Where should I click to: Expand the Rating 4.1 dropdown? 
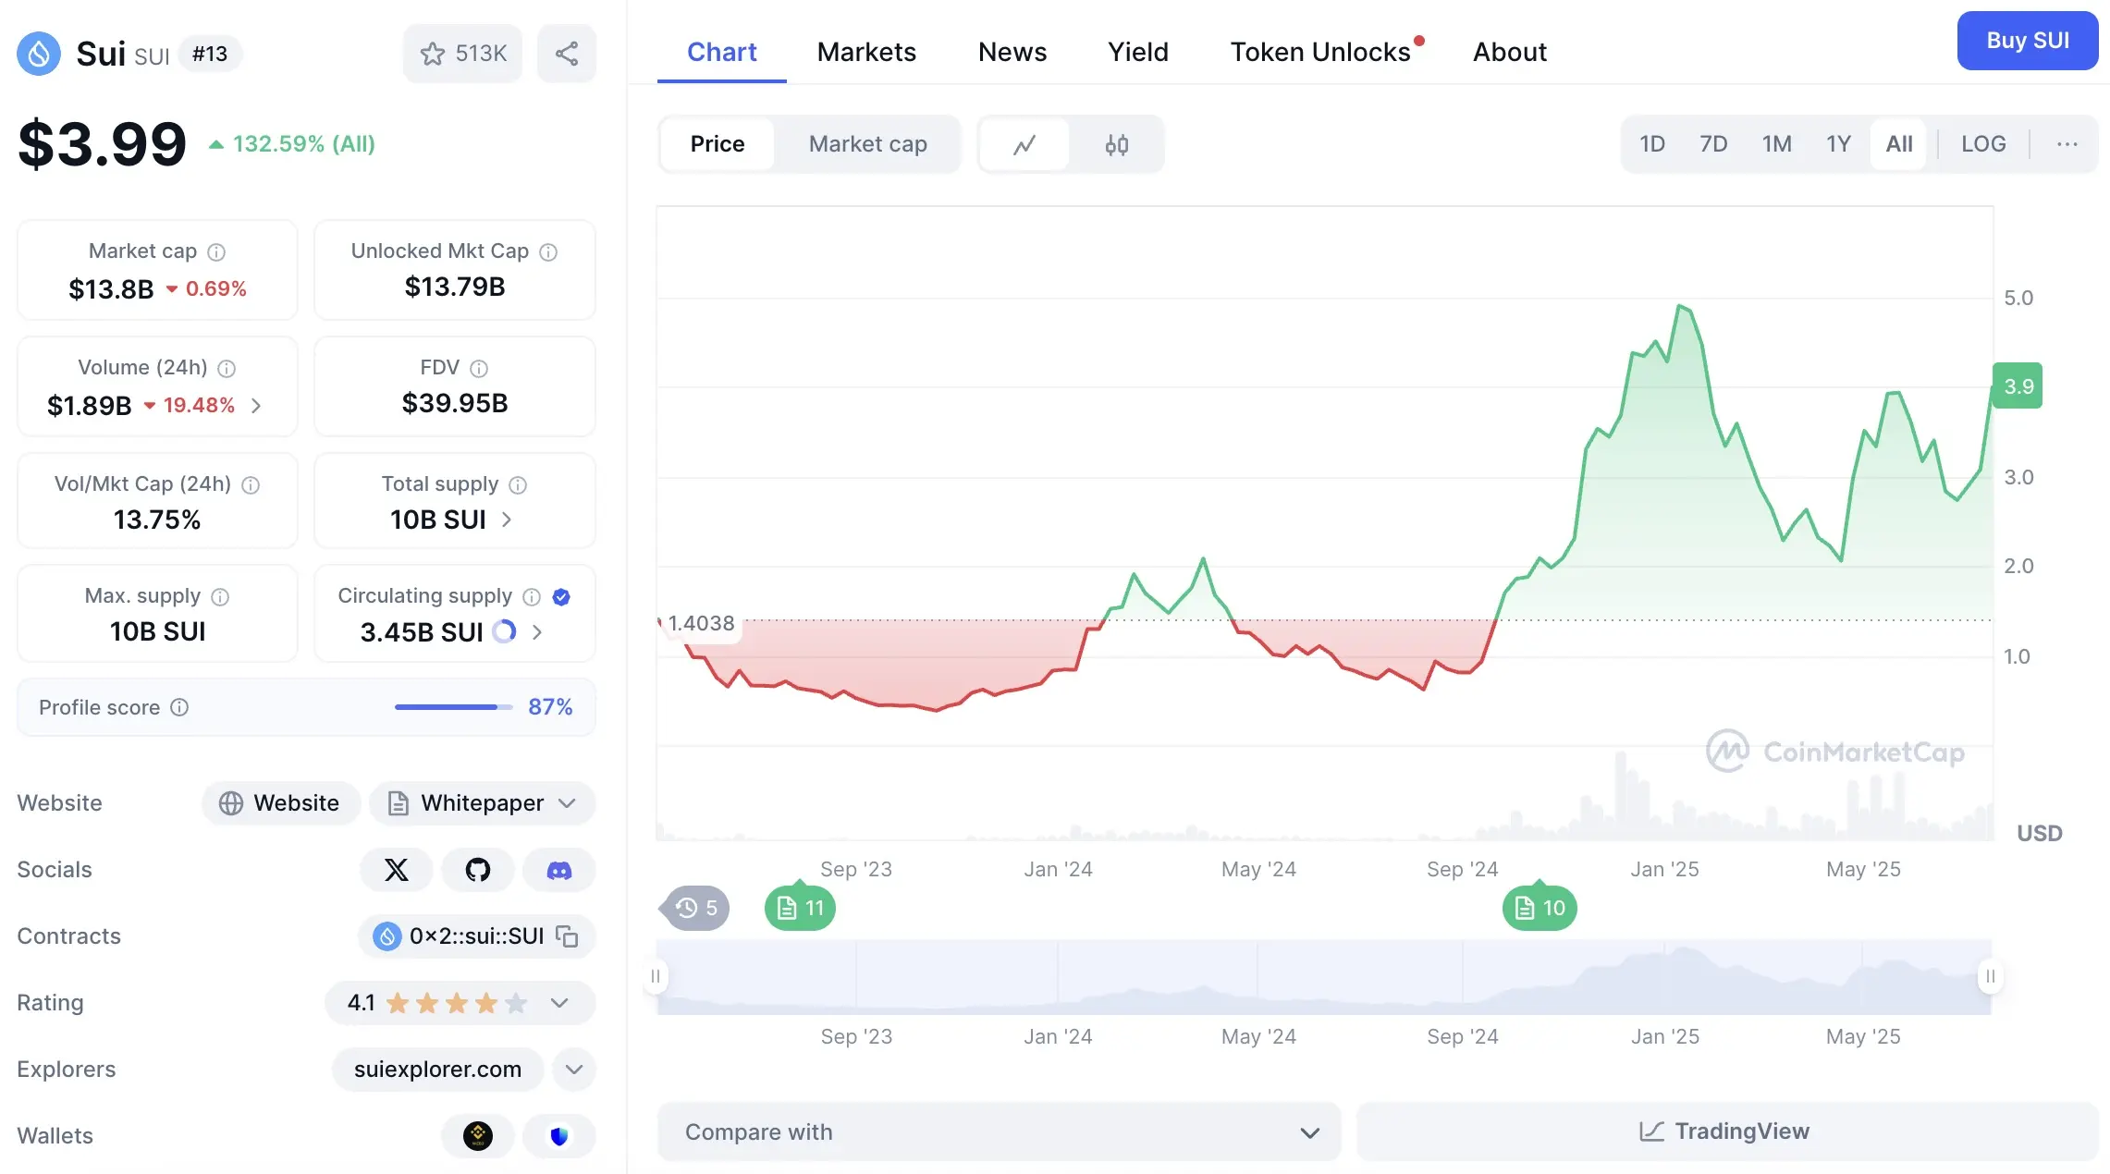click(x=460, y=1003)
